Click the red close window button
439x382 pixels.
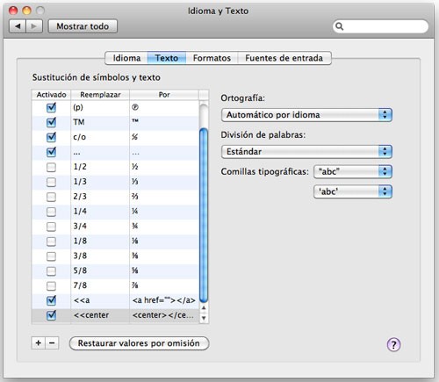pyautogui.click(x=13, y=11)
